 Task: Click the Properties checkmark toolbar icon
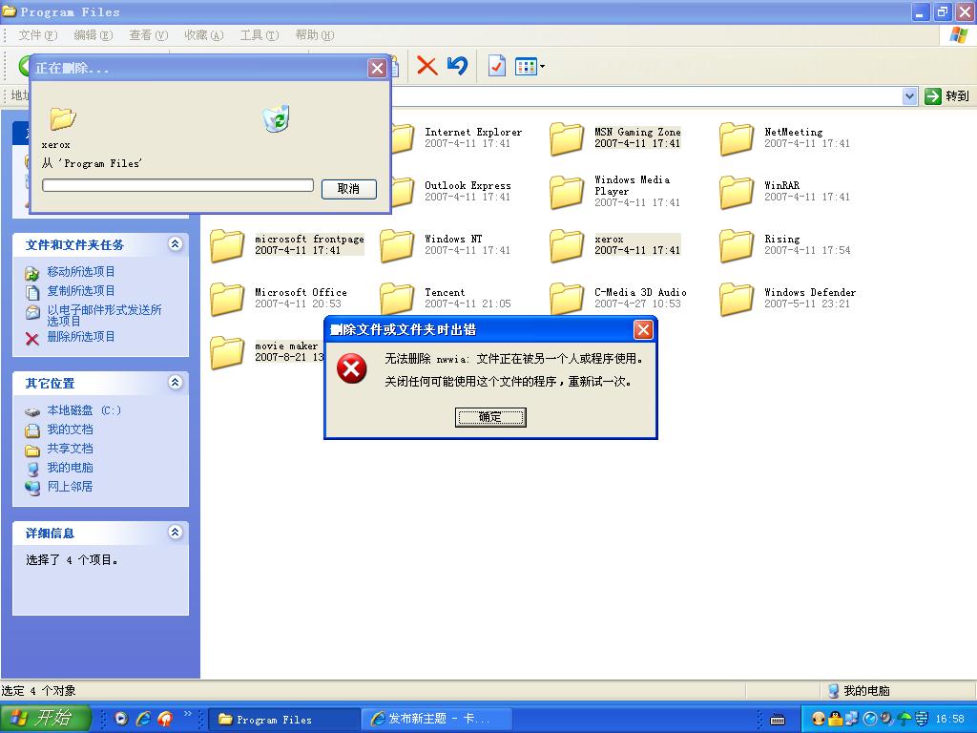[x=496, y=66]
